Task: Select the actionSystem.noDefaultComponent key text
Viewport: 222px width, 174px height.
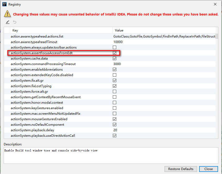Action: [37, 125]
